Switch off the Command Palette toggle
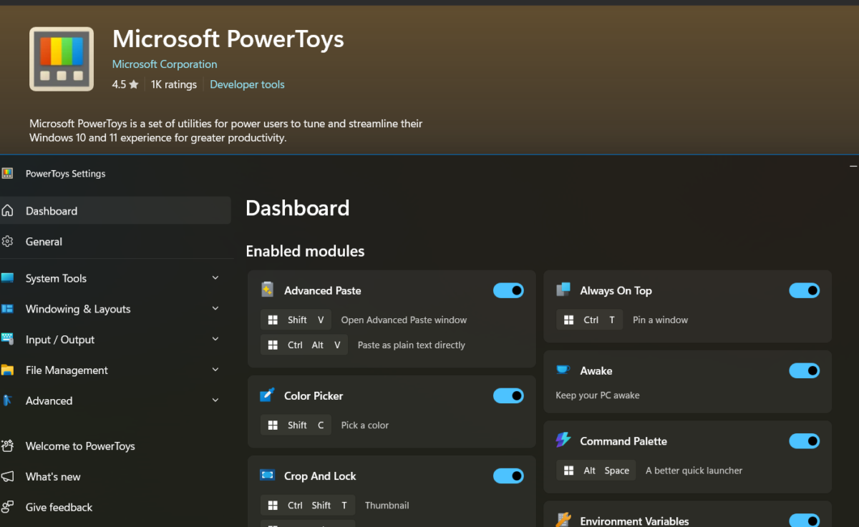Viewport: 859px width, 527px height. pos(805,441)
